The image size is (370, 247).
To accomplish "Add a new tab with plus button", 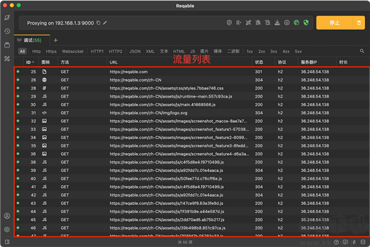I will pos(55,40).
